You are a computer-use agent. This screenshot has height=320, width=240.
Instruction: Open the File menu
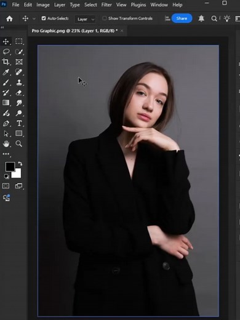tap(15, 4)
